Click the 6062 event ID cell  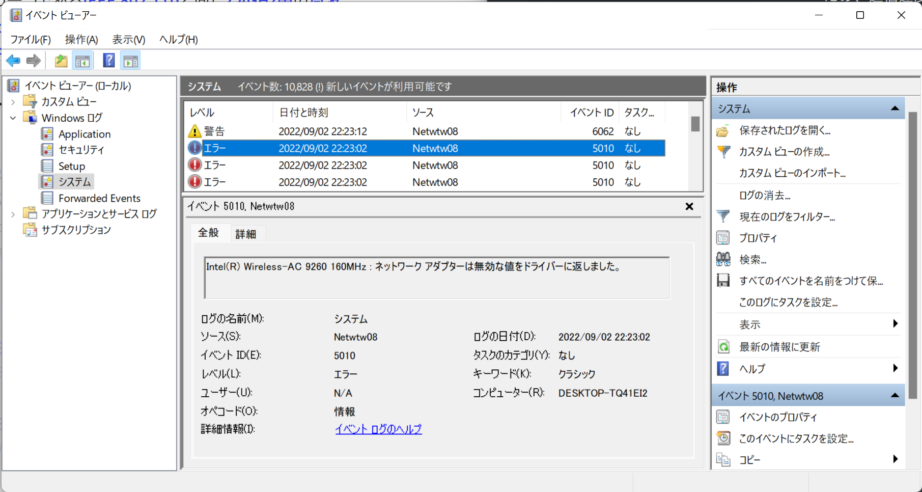coord(603,131)
